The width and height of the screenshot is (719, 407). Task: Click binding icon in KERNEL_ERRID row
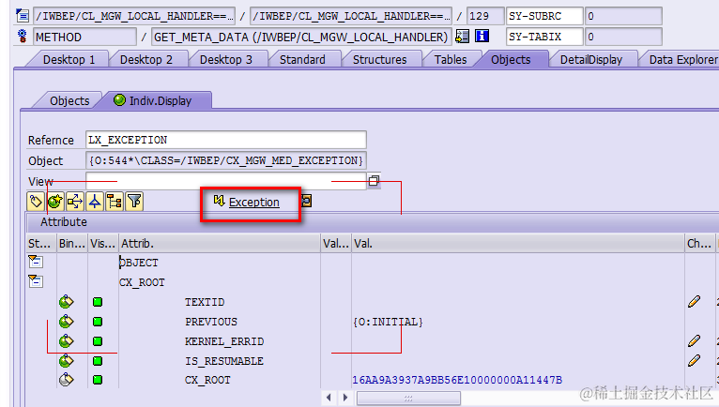click(66, 341)
